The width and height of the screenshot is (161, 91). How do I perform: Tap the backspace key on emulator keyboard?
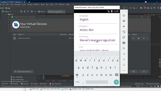[116, 75]
